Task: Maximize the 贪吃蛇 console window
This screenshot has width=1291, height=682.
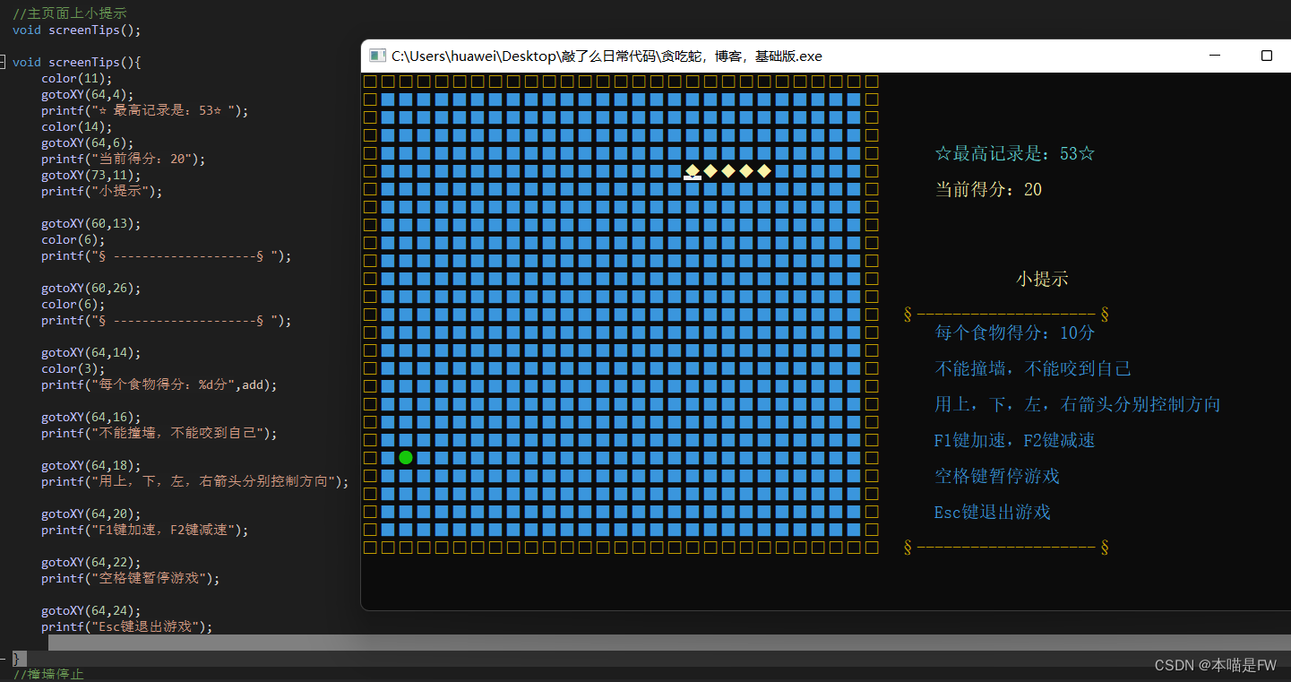Action: (1267, 56)
